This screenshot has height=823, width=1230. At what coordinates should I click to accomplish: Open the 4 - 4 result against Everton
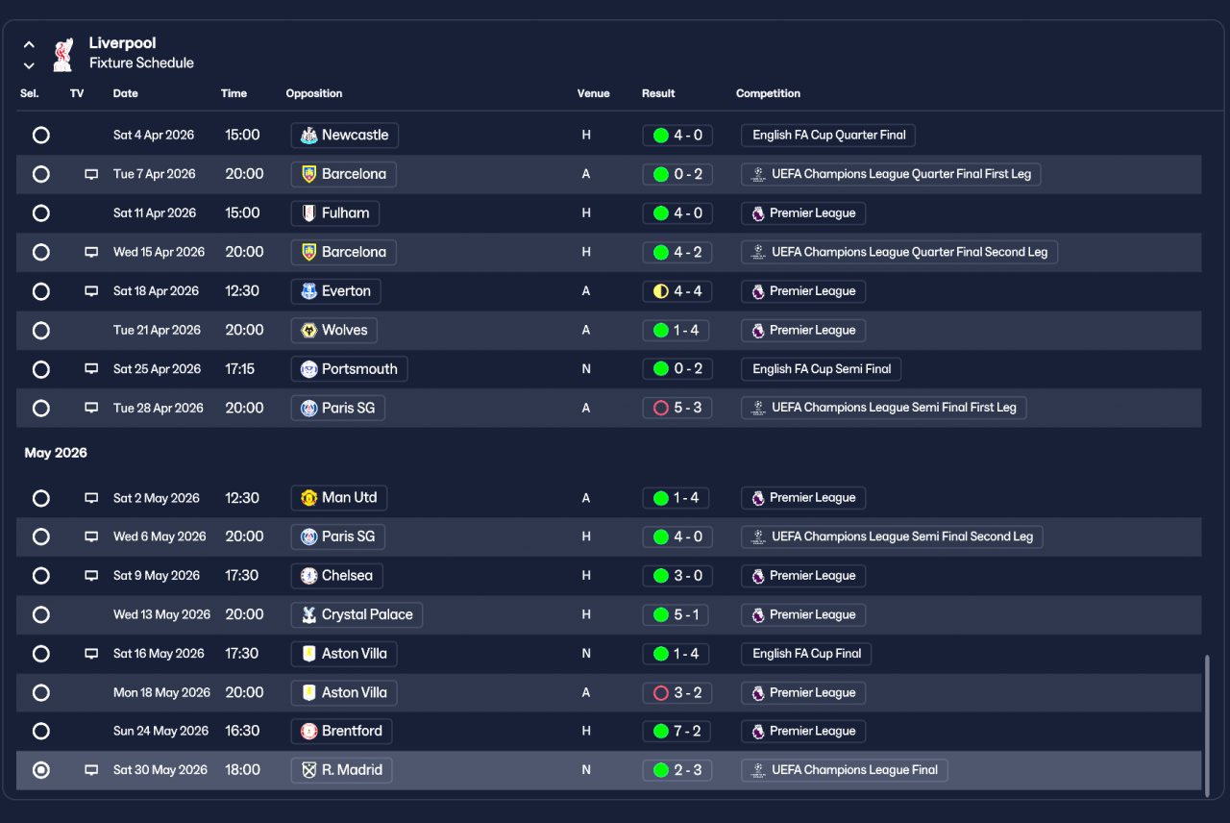pos(677,291)
